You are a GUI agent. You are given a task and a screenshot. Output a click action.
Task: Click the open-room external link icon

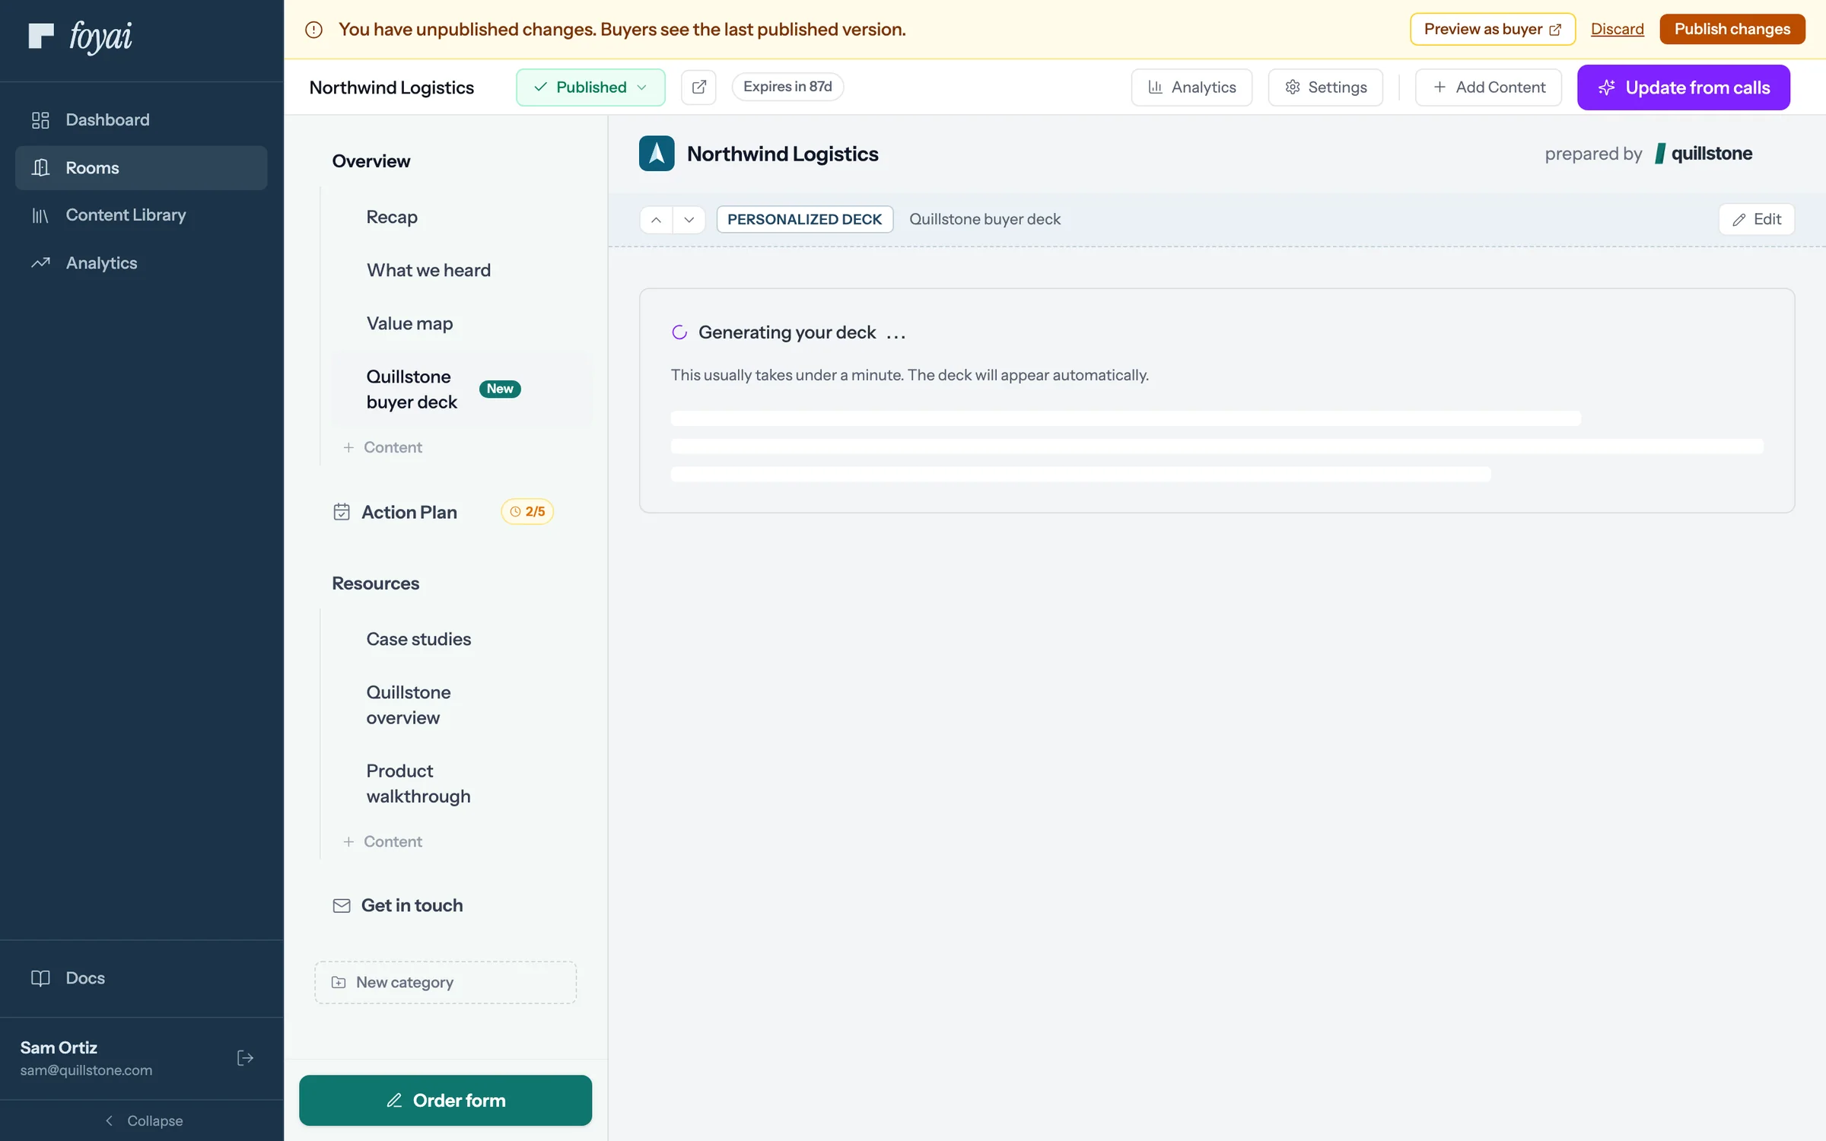click(698, 87)
